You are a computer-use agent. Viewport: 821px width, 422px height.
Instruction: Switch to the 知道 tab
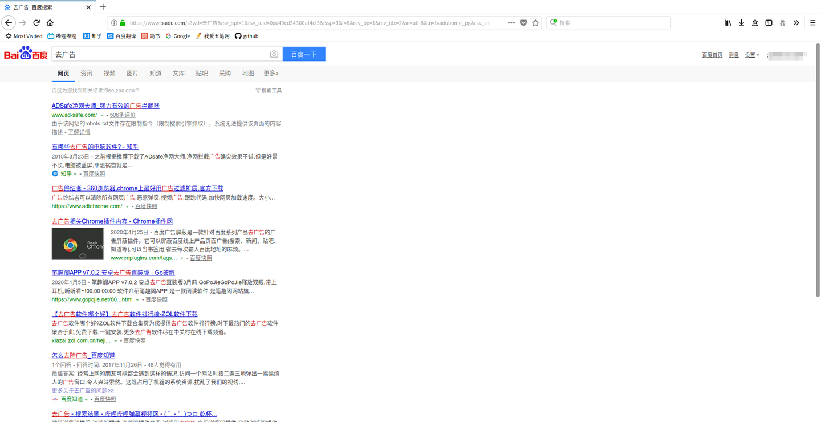pos(156,74)
